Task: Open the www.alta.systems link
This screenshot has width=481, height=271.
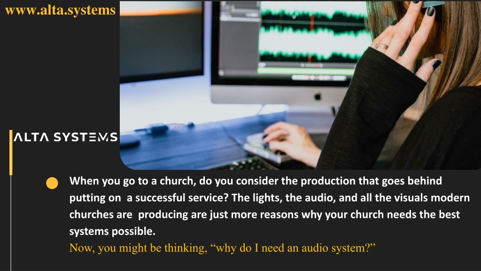Action: coord(61,10)
